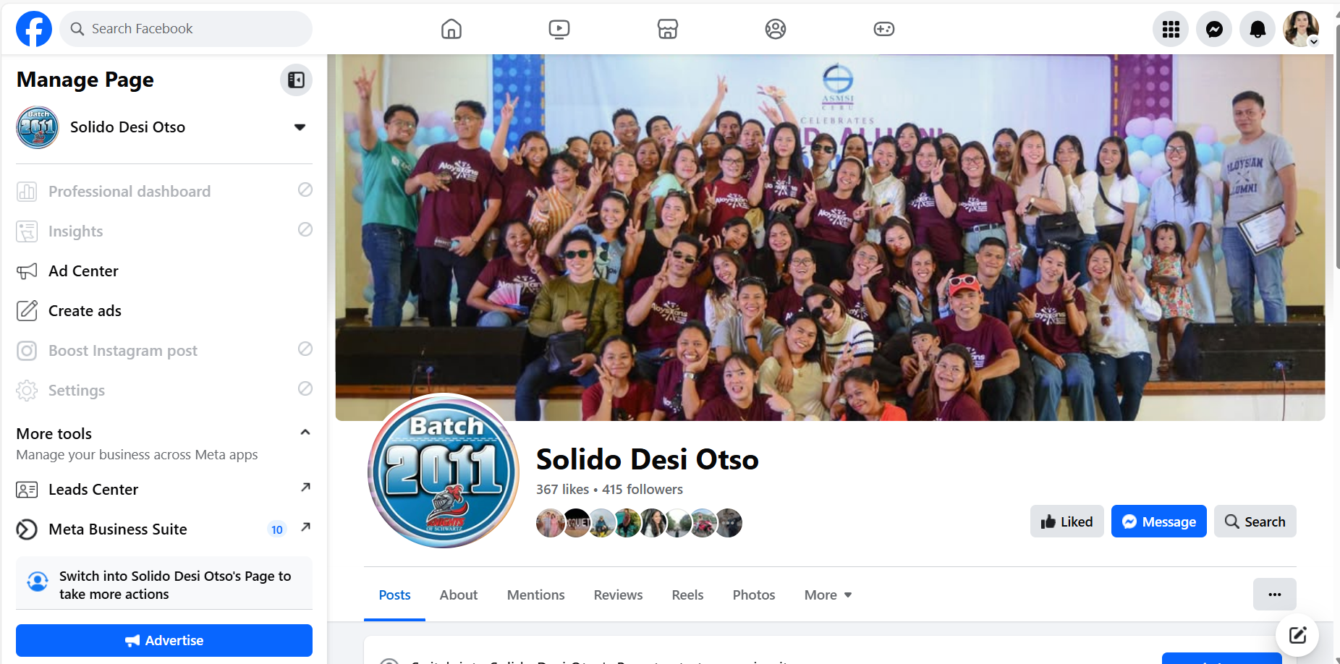
Task: Switch to the Reels tab
Action: tap(687, 595)
